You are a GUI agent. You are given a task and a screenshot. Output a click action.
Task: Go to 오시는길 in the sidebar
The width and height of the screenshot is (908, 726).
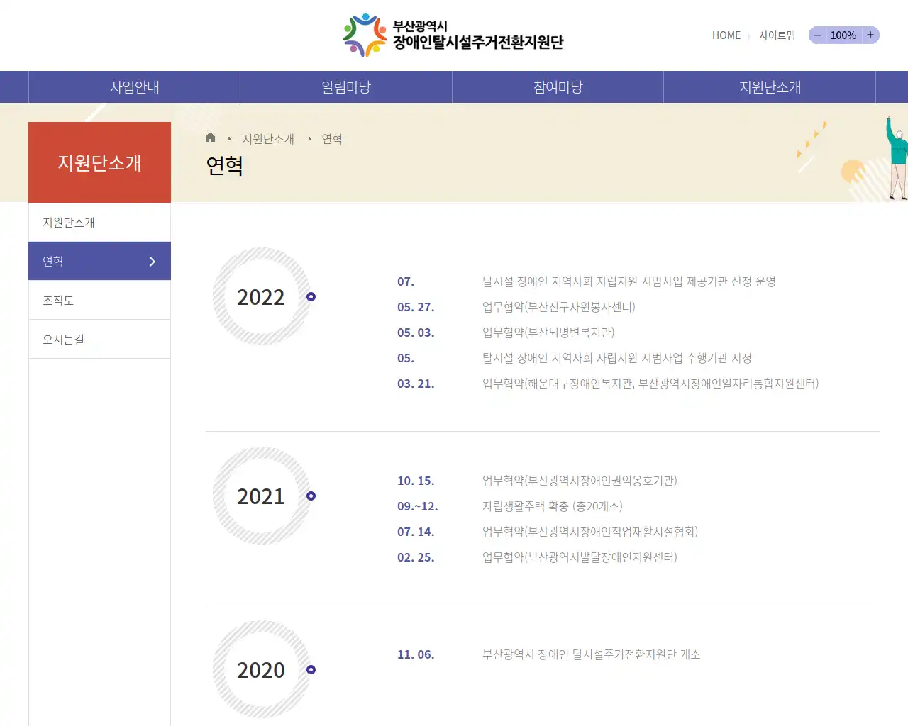pyautogui.click(x=99, y=339)
